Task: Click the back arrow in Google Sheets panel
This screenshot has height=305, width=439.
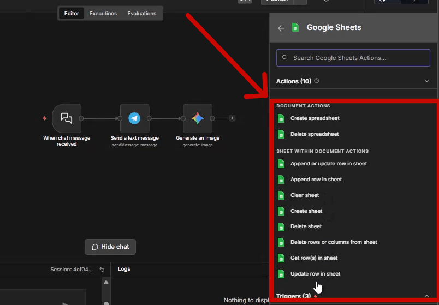Action: pos(281,28)
